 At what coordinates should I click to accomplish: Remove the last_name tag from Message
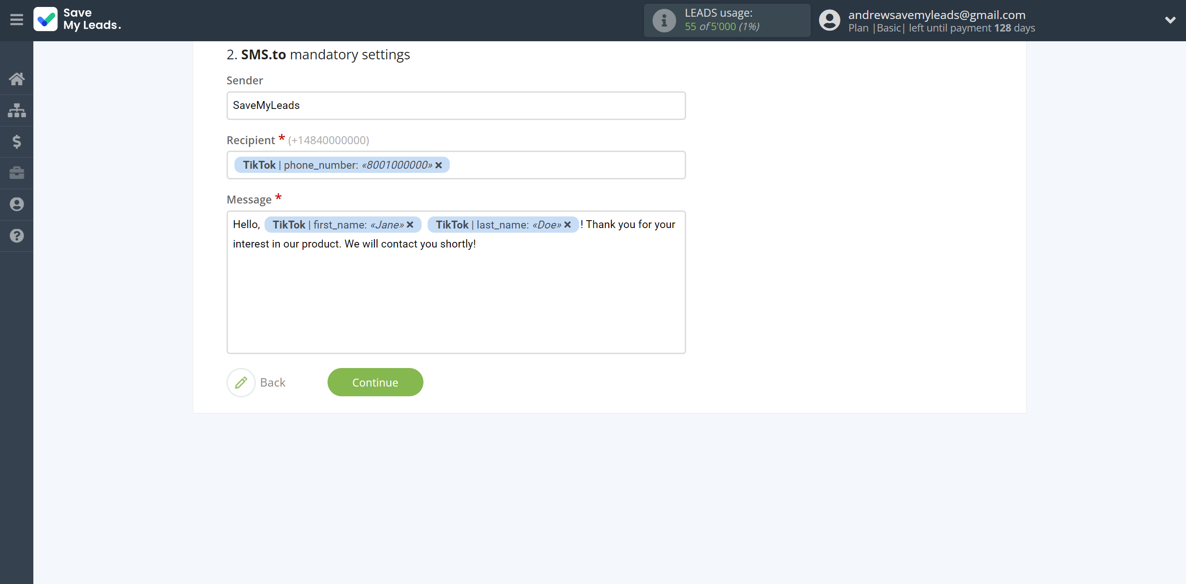[x=568, y=225]
